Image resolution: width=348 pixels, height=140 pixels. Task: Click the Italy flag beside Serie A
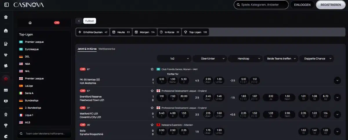[x=21, y=93]
